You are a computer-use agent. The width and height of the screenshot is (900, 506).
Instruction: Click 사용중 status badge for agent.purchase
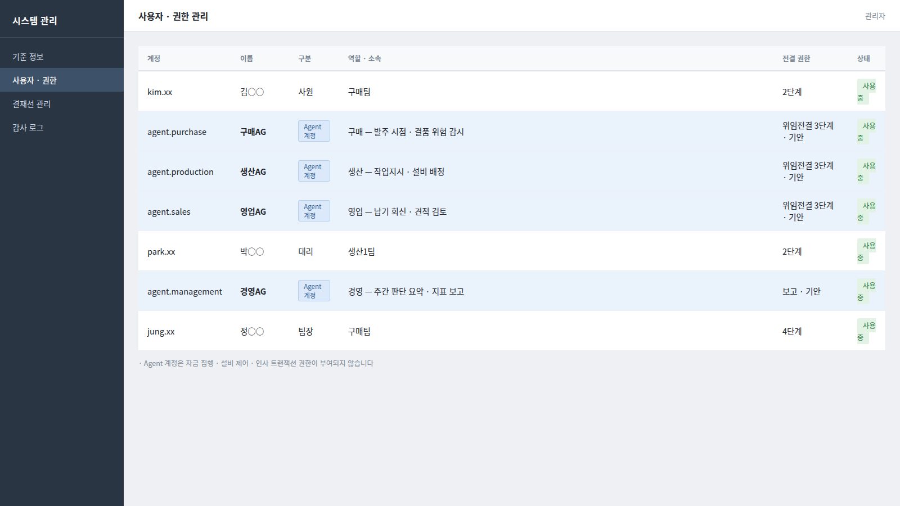click(x=866, y=132)
